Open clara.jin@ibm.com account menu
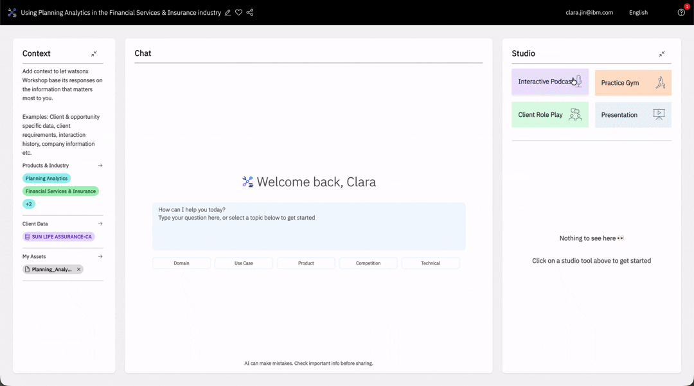The image size is (694, 386). (x=589, y=12)
